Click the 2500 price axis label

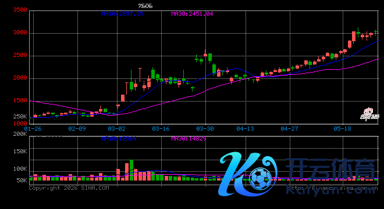click(20, 55)
